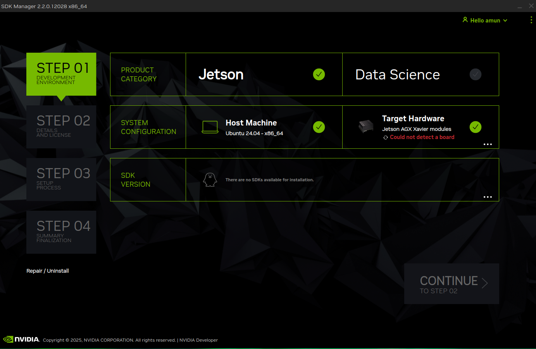Click the Ubuntu 24.04 - x86_64 text

pyautogui.click(x=254, y=133)
